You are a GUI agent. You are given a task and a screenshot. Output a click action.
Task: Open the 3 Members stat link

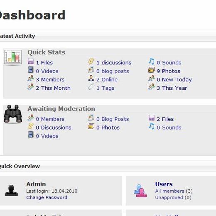(x=50, y=80)
